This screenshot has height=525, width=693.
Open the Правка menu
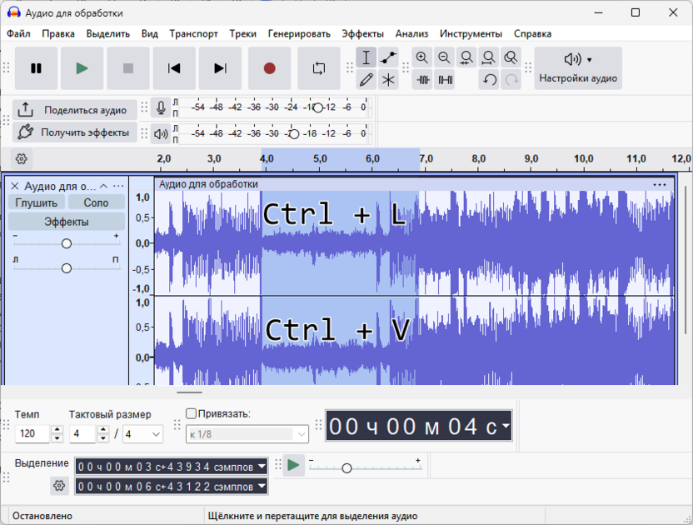[58, 33]
